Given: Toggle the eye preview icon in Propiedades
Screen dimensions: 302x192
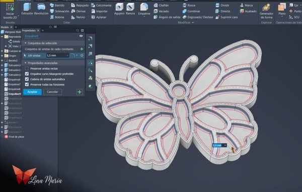Looking at the screenshot, I should pos(81,36).
